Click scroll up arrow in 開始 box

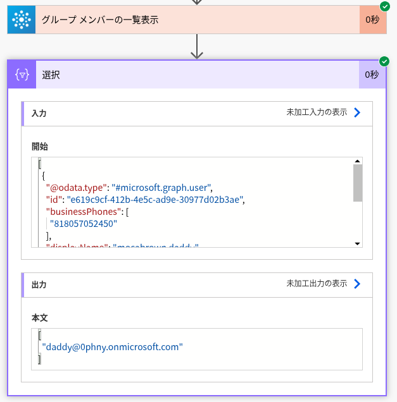(x=357, y=161)
